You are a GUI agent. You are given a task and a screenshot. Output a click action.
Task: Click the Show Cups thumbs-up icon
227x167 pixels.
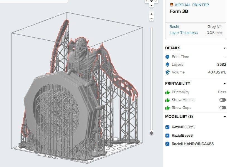(167, 108)
